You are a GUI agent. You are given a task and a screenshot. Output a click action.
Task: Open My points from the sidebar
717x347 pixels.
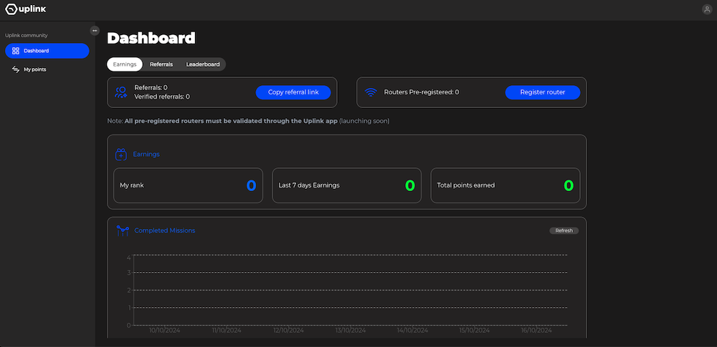(x=47, y=69)
